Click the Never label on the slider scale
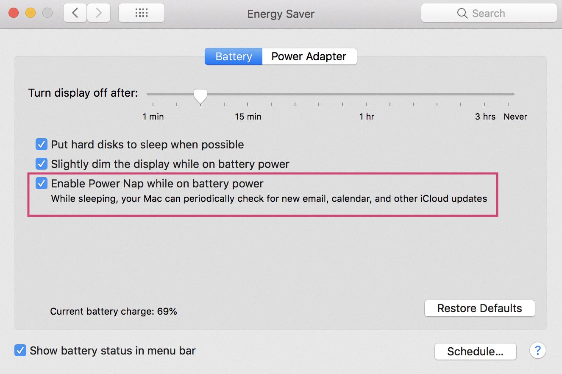Image resolution: width=562 pixels, height=374 pixels. tap(515, 116)
